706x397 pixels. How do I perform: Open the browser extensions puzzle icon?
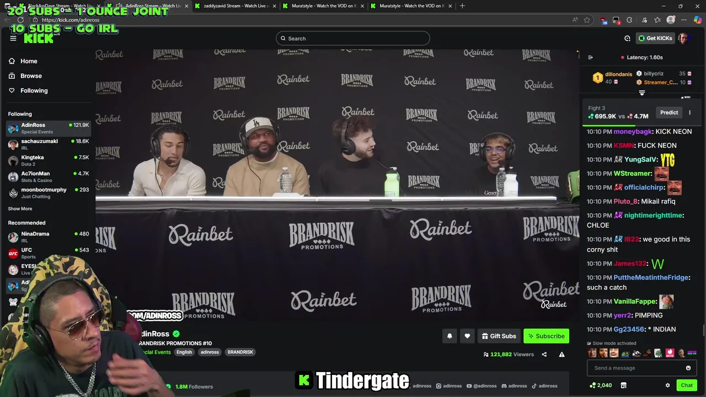[629, 20]
